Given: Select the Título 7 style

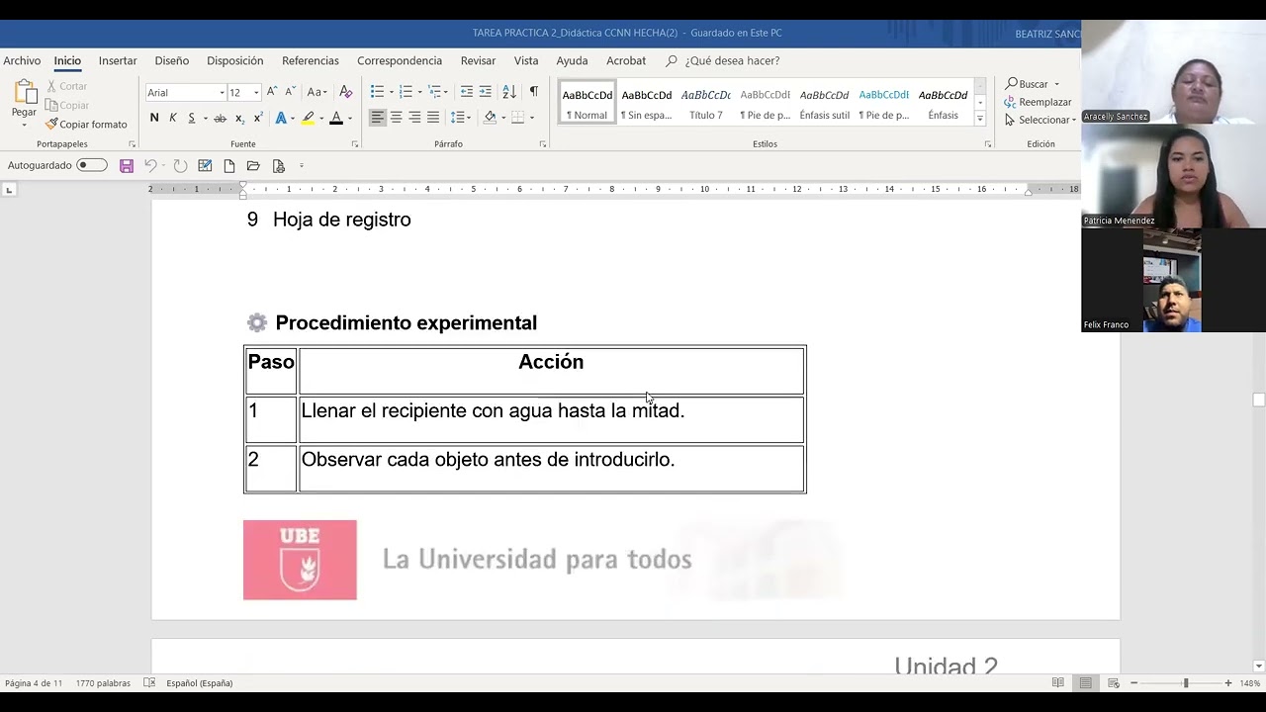Looking at the screenshot, I should pos(706,103).
